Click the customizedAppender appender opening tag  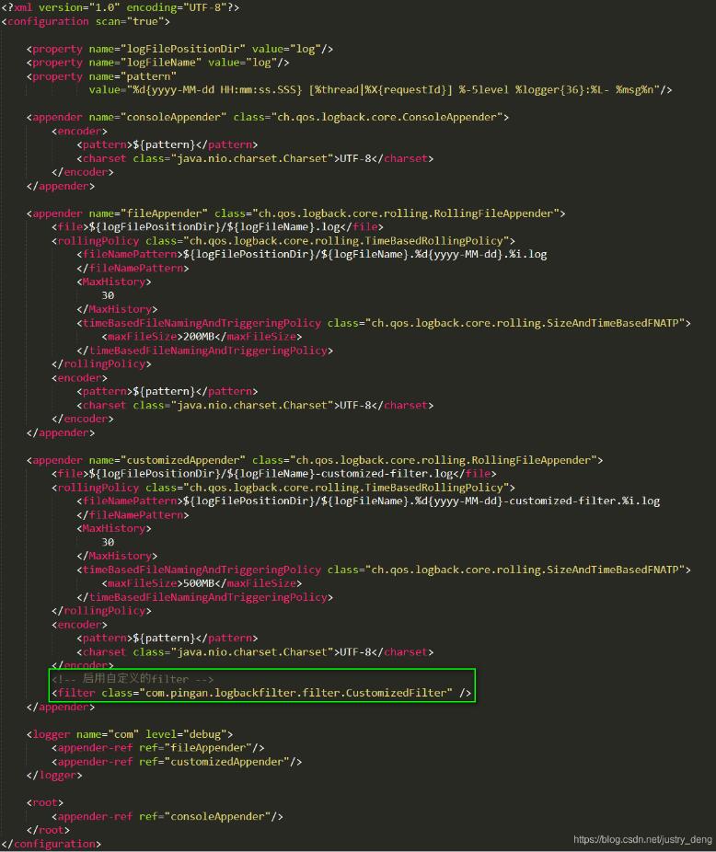(314, 460)
